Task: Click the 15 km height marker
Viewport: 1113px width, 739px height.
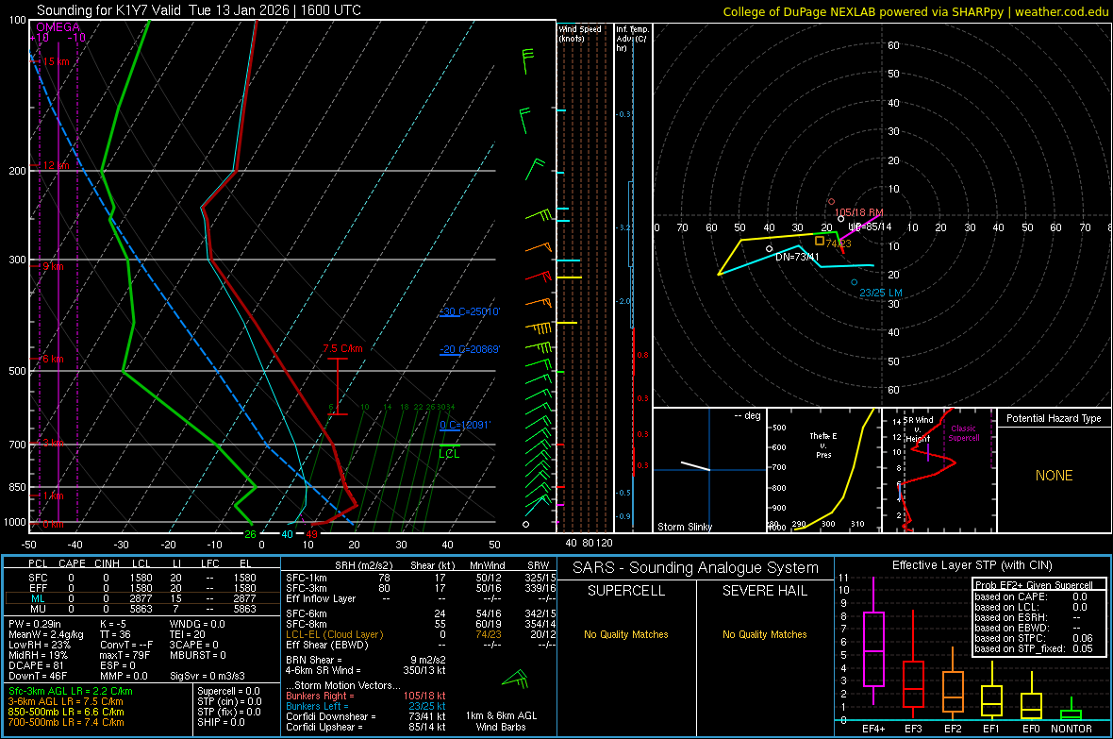Action: (56, 62)
